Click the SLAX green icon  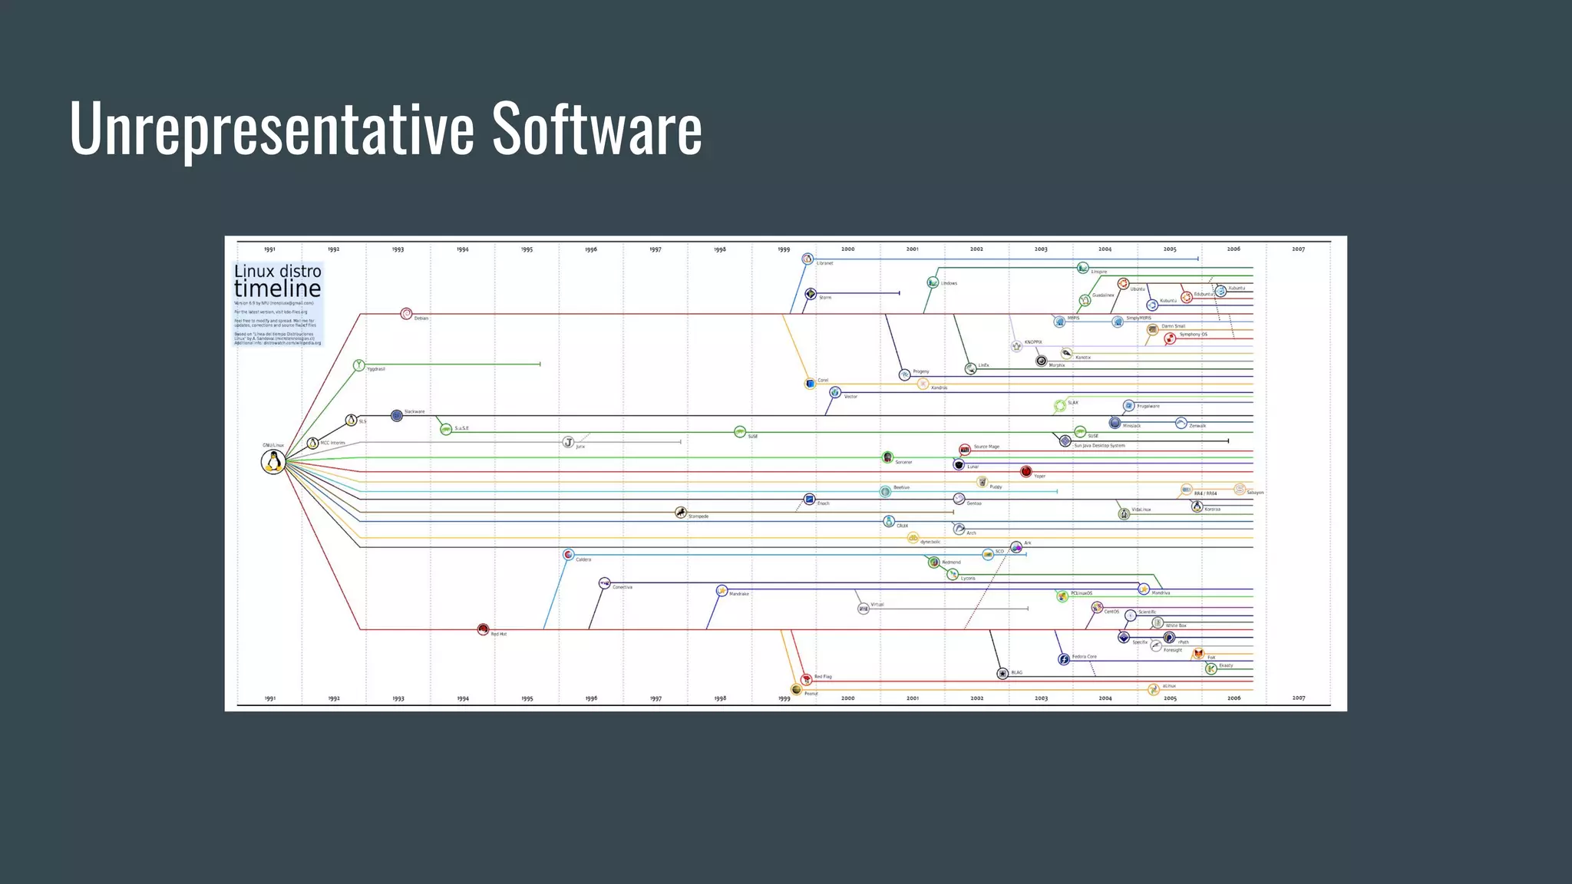1060,405
